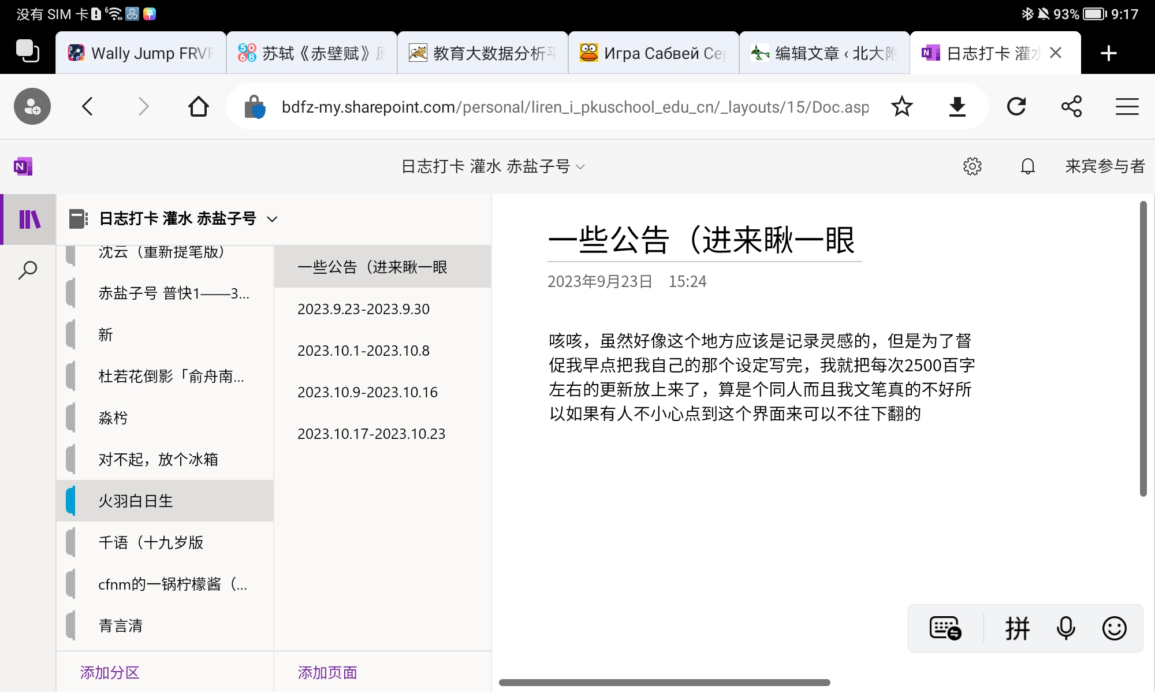This screenshot has width=1155, height=693.
Task: Toggle the keyboard switcher icon
Action: (945, 628)
